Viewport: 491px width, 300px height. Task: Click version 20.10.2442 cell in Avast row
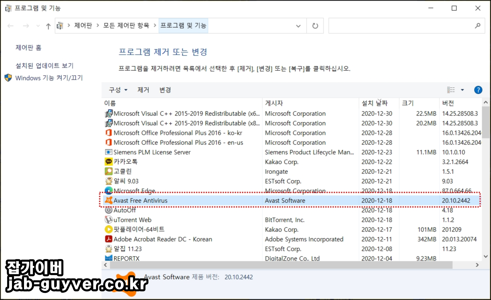click(x=456, y=200)
